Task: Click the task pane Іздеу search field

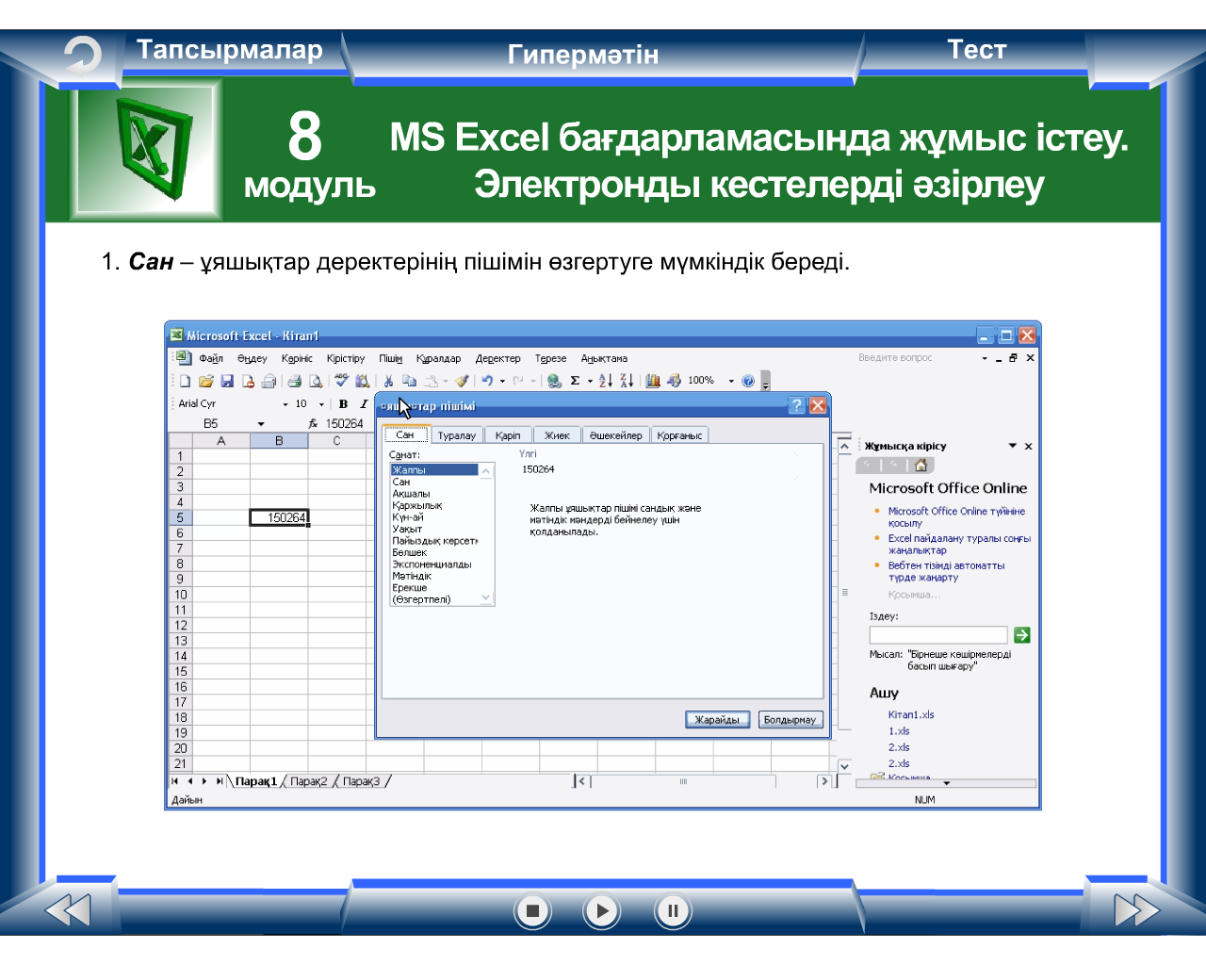Action: (938, 635)
